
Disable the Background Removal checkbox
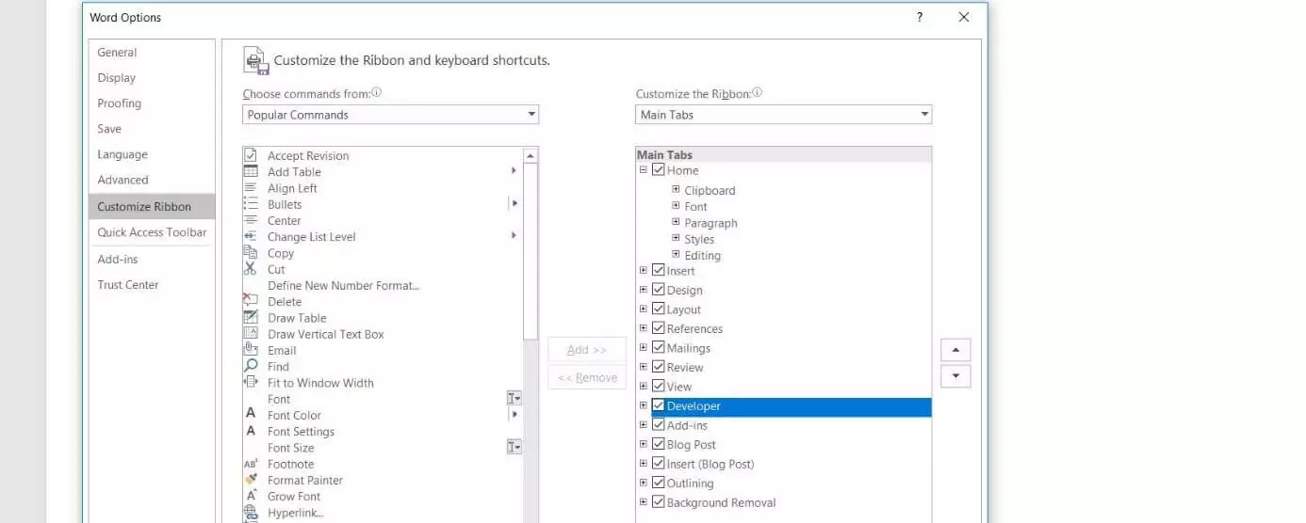pyautogui.click(x=658, y=502)
